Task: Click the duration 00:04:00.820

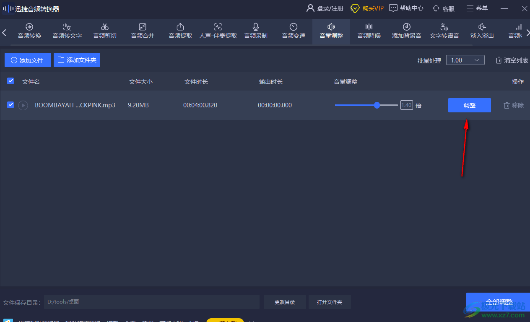Action: (x=200, y=105)
